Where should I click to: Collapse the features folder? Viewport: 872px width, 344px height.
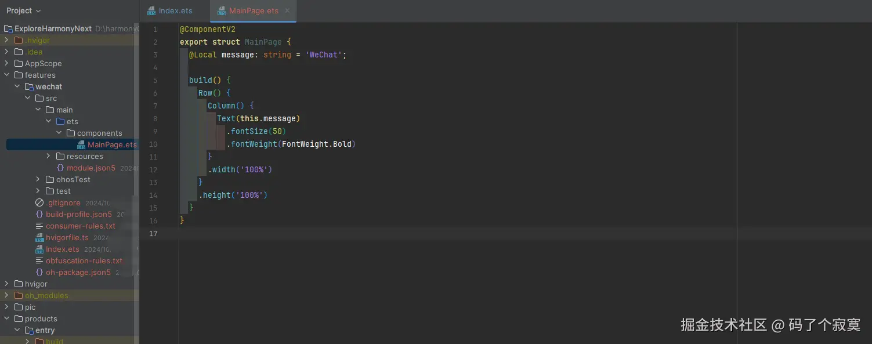[x=6, y=75]
